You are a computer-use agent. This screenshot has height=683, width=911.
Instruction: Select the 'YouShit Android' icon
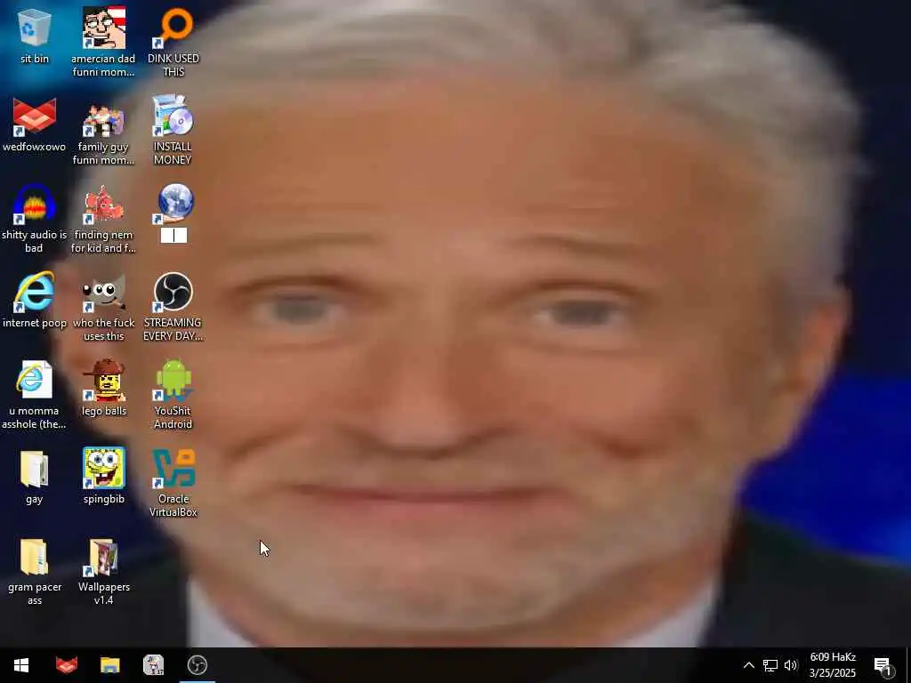click(173, 381)
